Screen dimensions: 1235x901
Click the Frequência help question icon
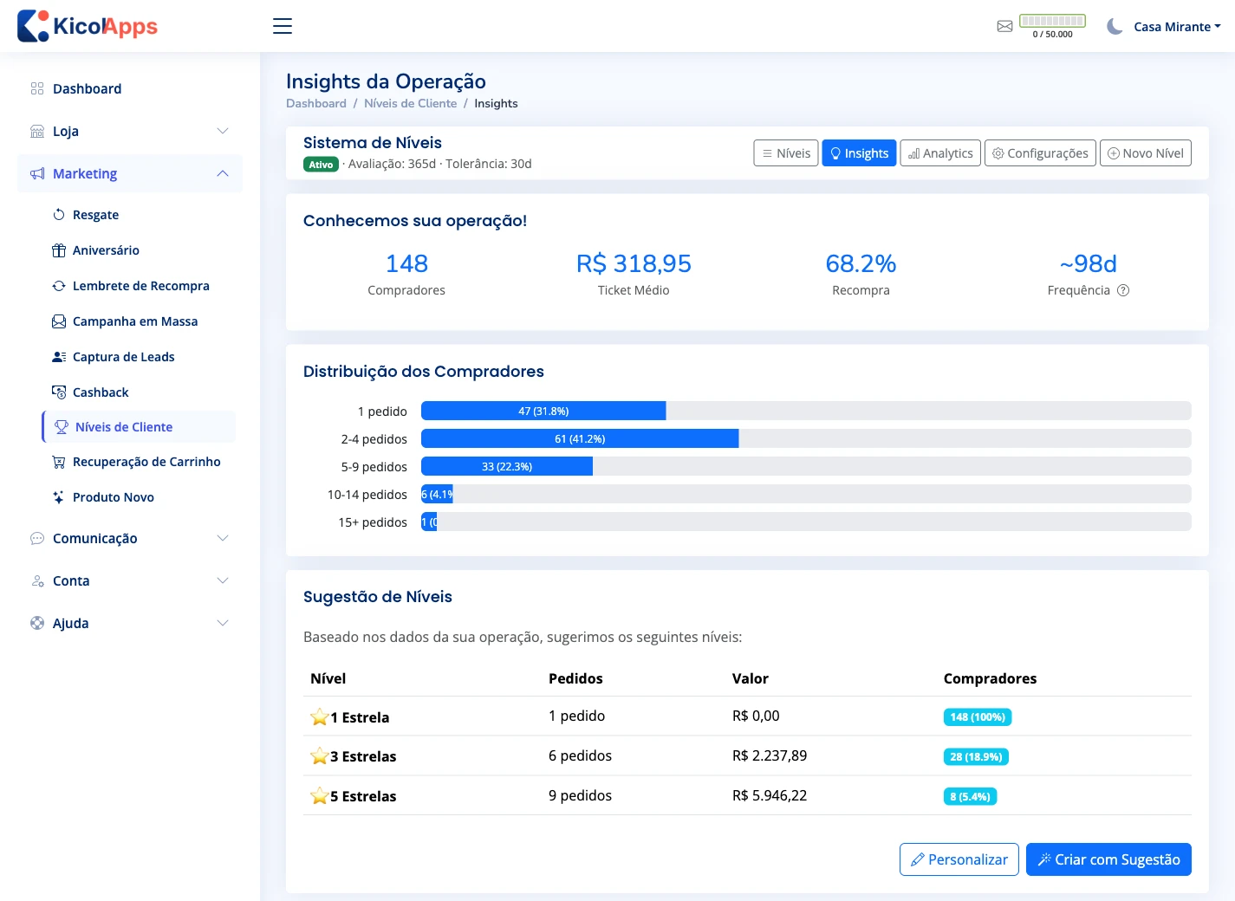(x=1123, y=290)
